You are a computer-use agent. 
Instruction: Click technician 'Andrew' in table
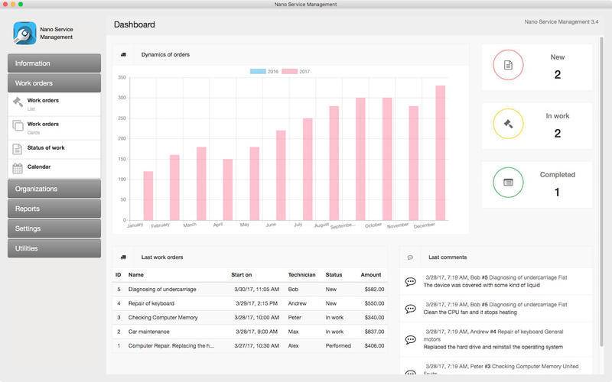click(x=297, y=303)
